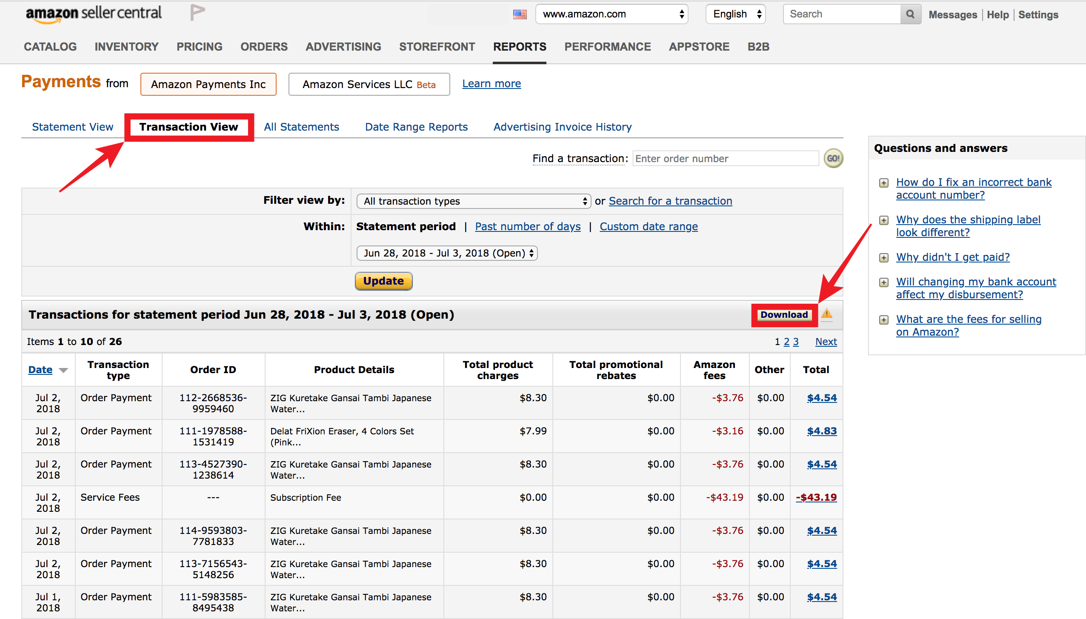
Task: Click 'Why didn't I get paid?' link
Action: 953,257
